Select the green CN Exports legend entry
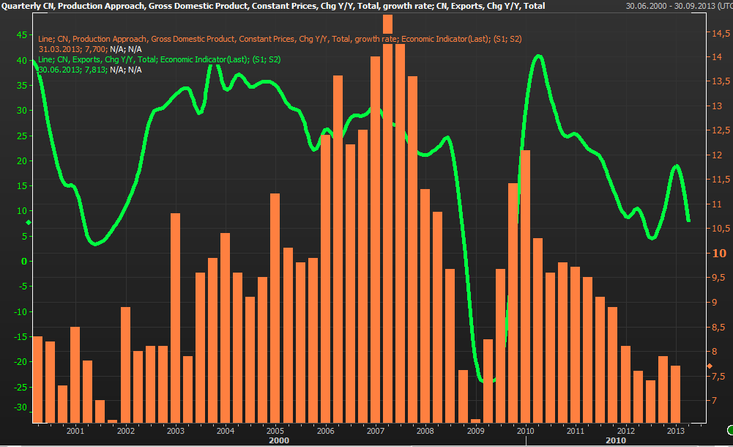Screen dimensions: 733x447 pyautogui.click(x=159, y=59)
